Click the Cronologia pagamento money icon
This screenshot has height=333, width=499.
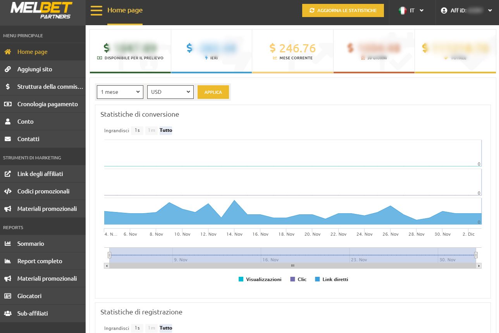coord(8,104)
